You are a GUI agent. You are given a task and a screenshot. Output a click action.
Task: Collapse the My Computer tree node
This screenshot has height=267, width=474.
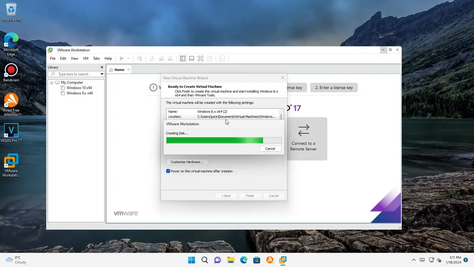(x=52, y=83)
